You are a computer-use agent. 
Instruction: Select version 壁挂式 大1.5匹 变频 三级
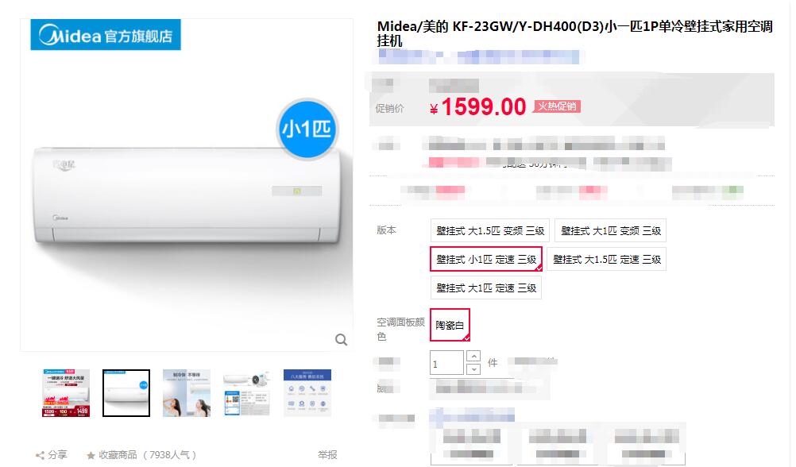pyautogui.click(x=490, y=231)
